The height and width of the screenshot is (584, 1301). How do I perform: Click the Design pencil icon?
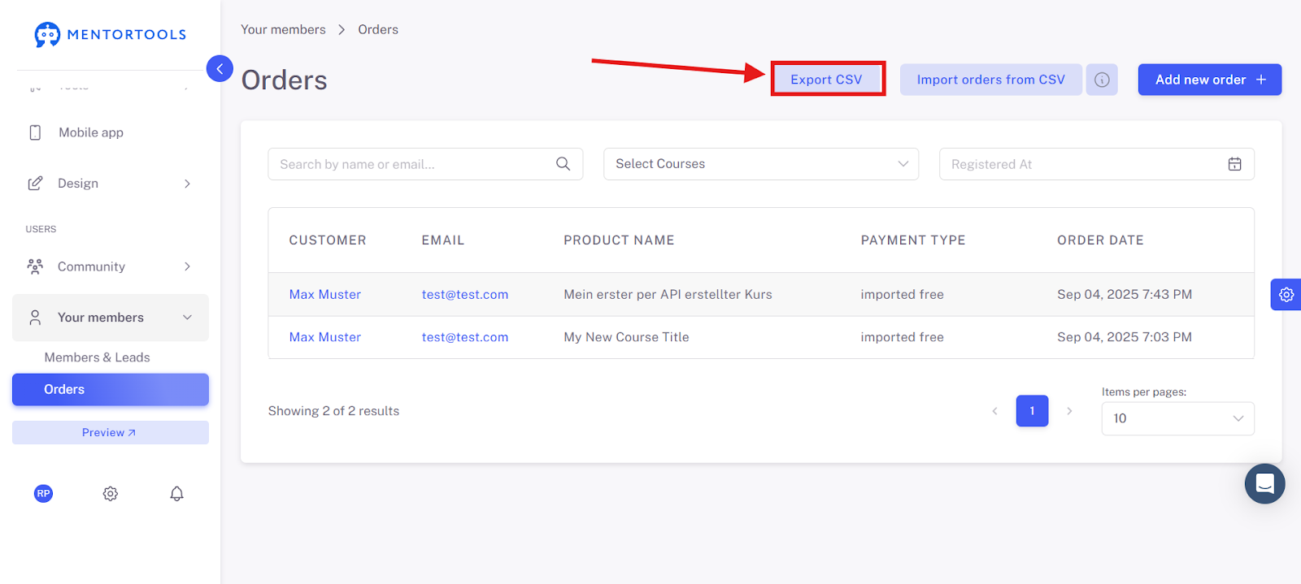pyautogui.click(x=35, y=184)
